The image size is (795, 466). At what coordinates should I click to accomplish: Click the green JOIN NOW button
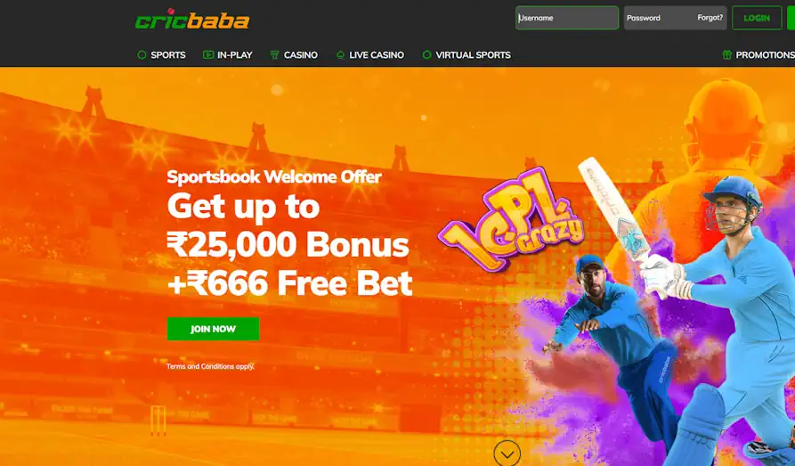[213, 329]
